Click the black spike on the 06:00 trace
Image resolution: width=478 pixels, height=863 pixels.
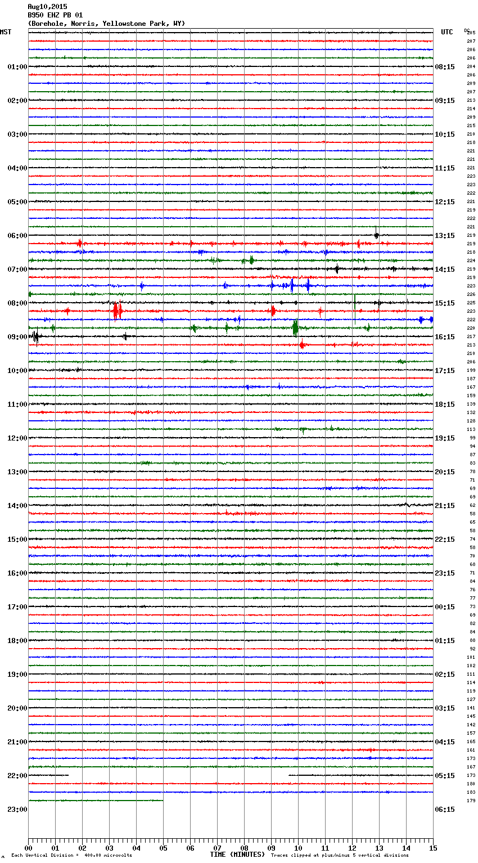(x=376, y=235)
